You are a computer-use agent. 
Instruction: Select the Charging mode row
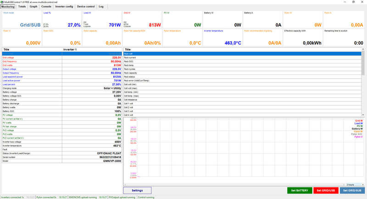click(x=62, y=88)
